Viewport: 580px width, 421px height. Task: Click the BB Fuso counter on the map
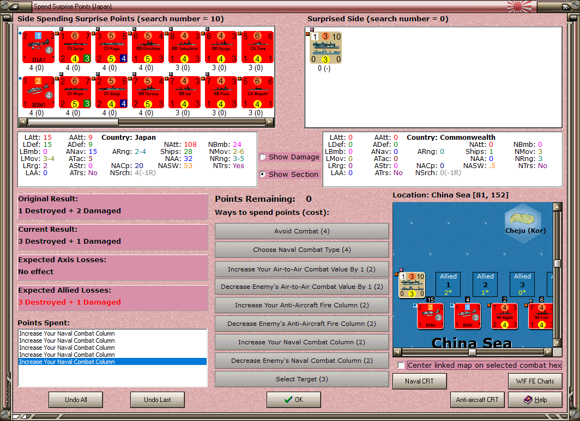pyautogui.click(x=540, y=316)
